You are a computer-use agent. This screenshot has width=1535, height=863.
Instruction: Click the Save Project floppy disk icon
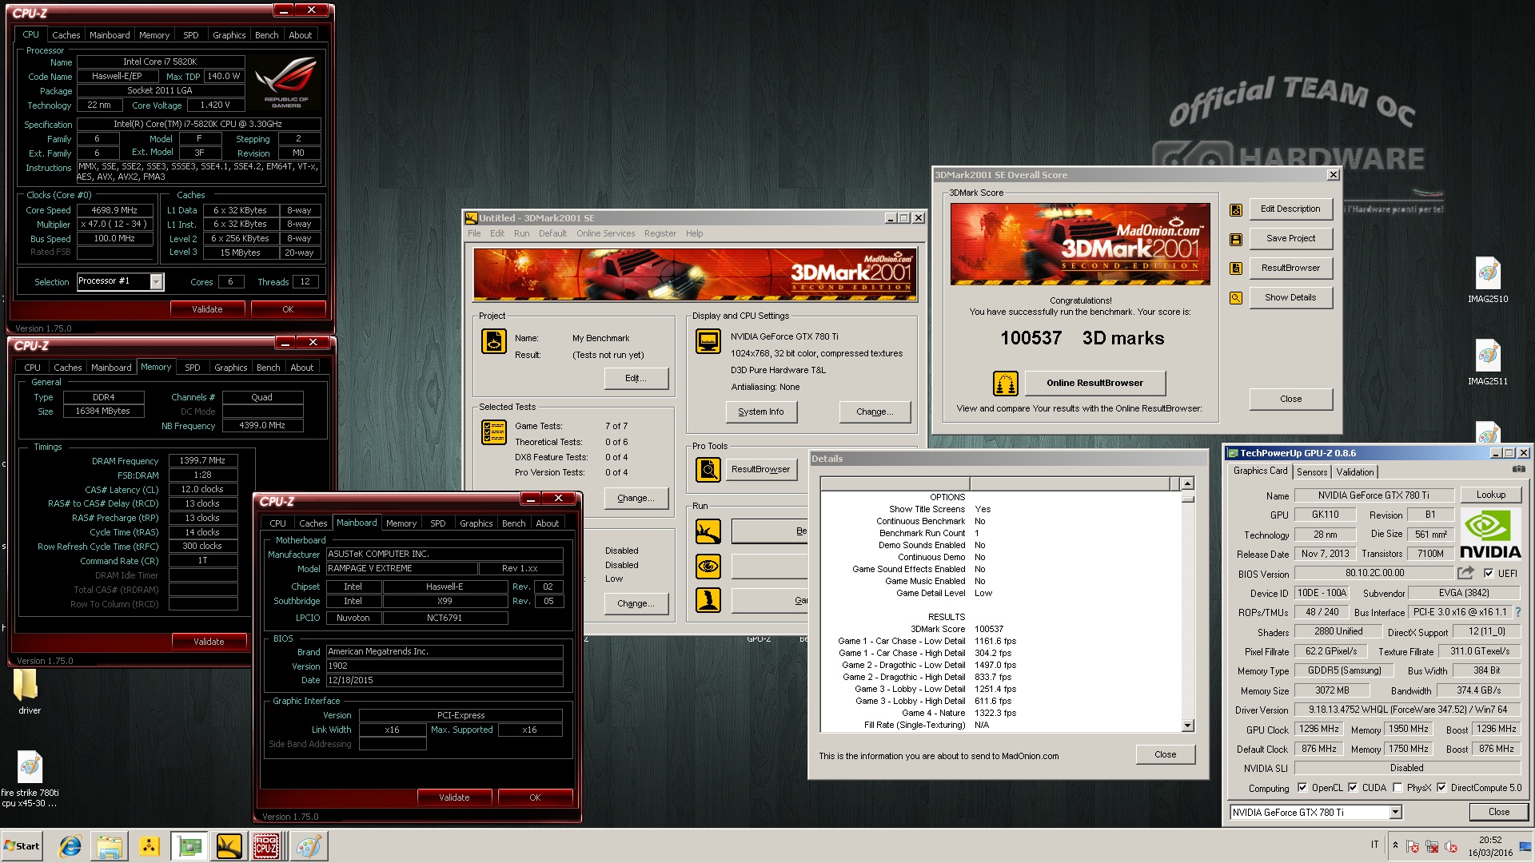pos(1236,239)
